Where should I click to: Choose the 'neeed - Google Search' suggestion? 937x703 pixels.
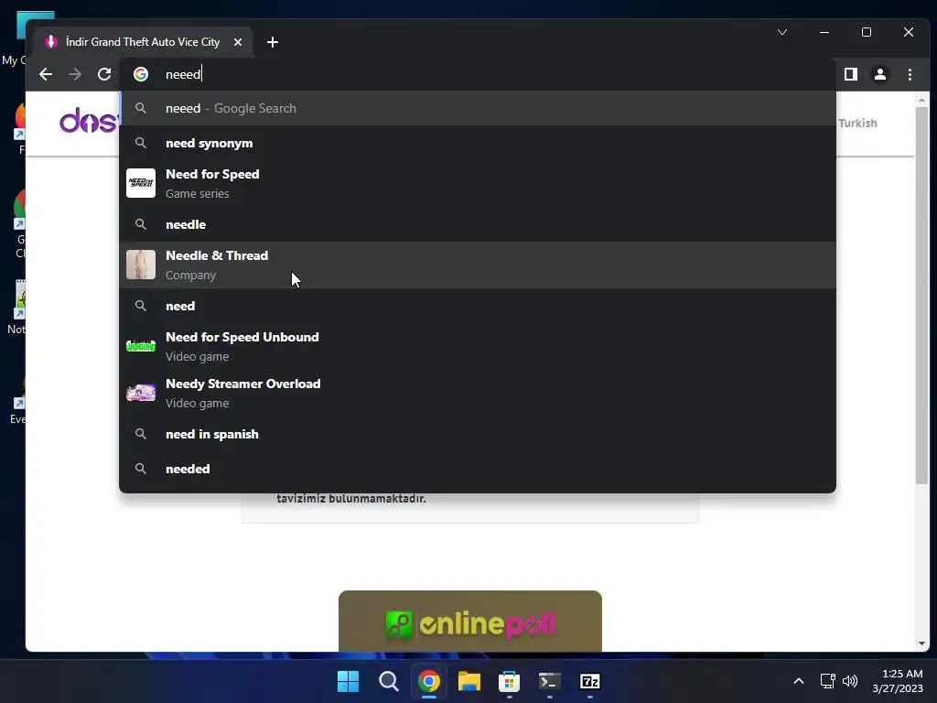[x=478, y=108]
